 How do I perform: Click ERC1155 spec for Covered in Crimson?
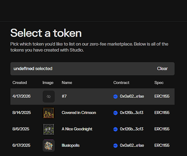click(162, 113)
